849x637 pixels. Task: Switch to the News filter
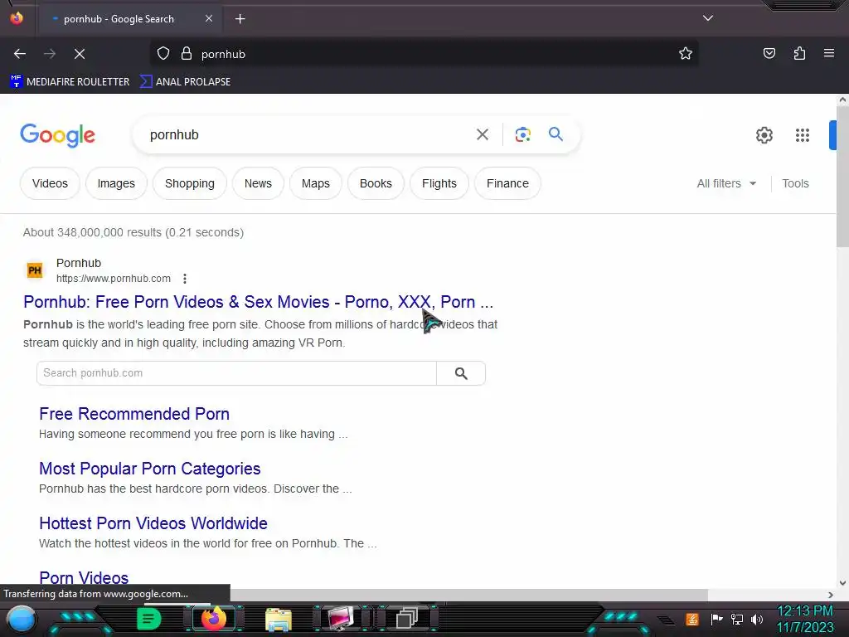click(258, 183)
